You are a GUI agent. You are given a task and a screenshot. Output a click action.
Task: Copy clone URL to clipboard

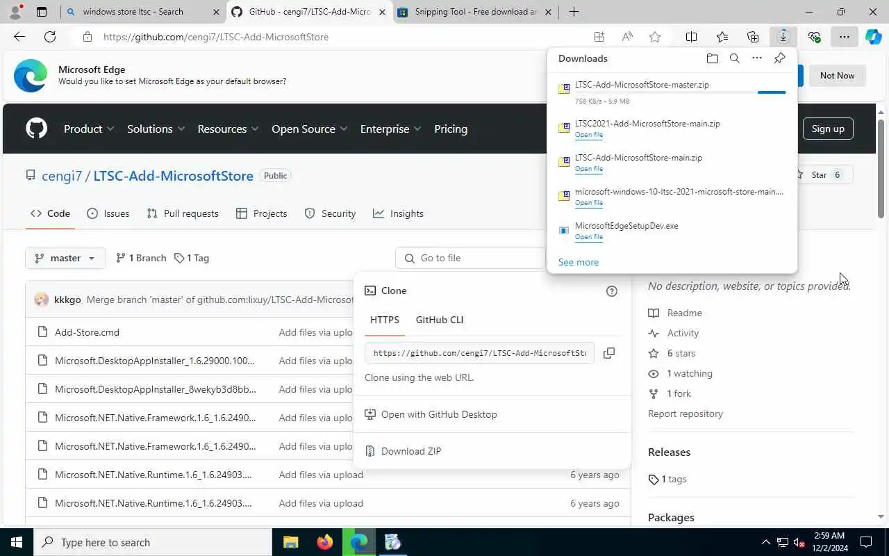click(609, 353)
